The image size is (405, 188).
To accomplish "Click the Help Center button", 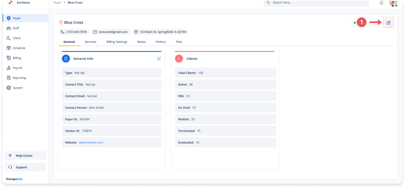I will pyautogui.click(x=25, y=156).
